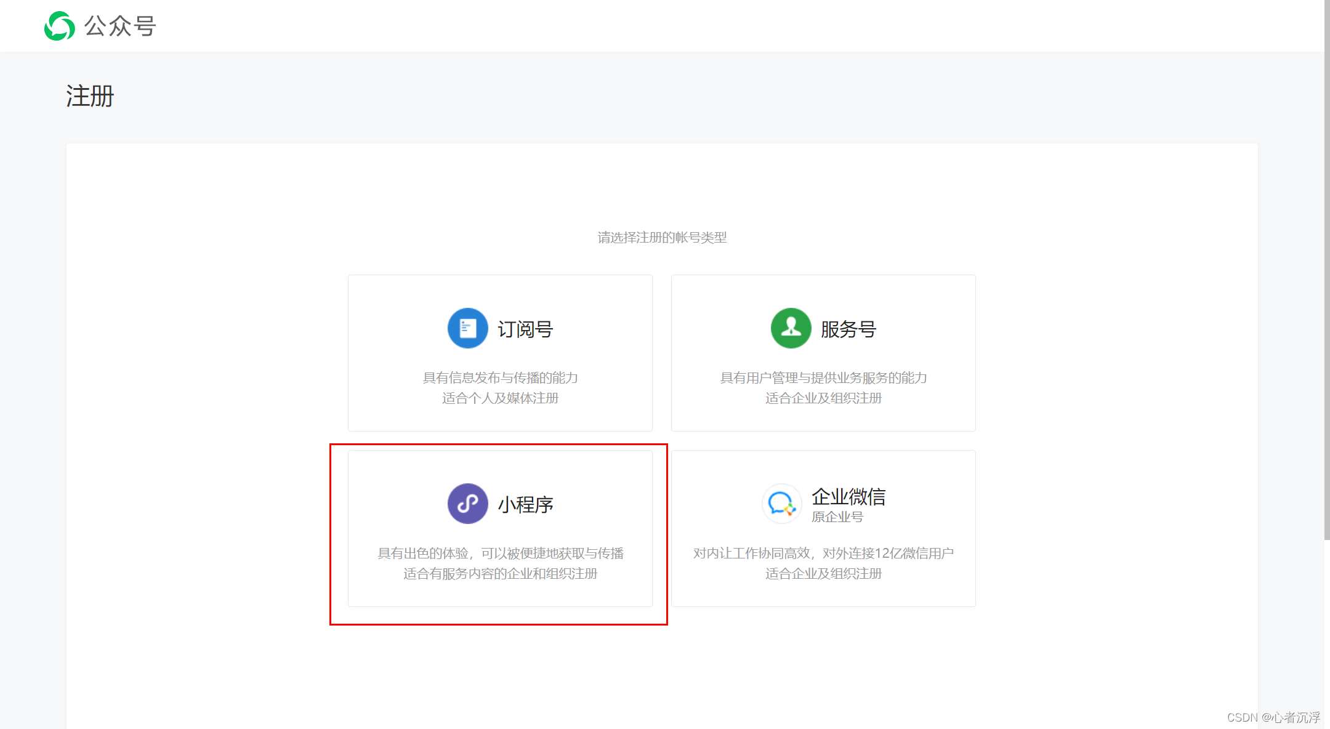This screenshot has width=1330, height=729.
Task: Click the vertical page scrollbar
Action: (x=1326, y=271)
